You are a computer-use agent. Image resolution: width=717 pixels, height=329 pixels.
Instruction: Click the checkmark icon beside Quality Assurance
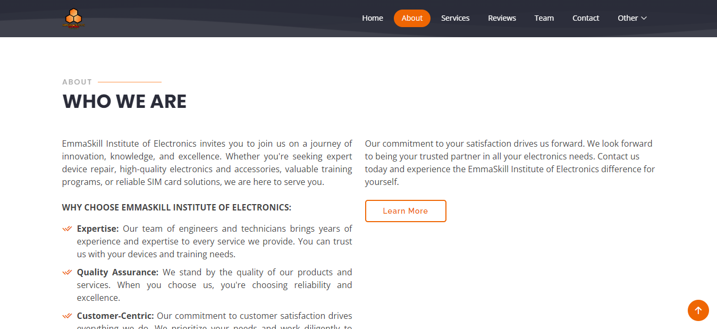[x=67, y=272]
